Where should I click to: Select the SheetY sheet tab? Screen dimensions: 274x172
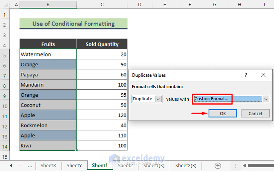74,166
